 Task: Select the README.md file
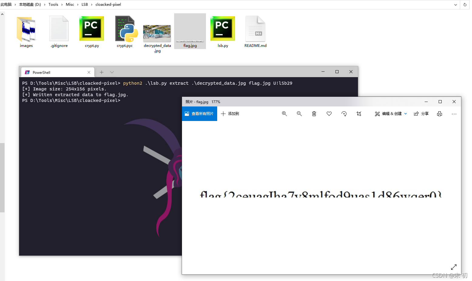coord(255,32)
